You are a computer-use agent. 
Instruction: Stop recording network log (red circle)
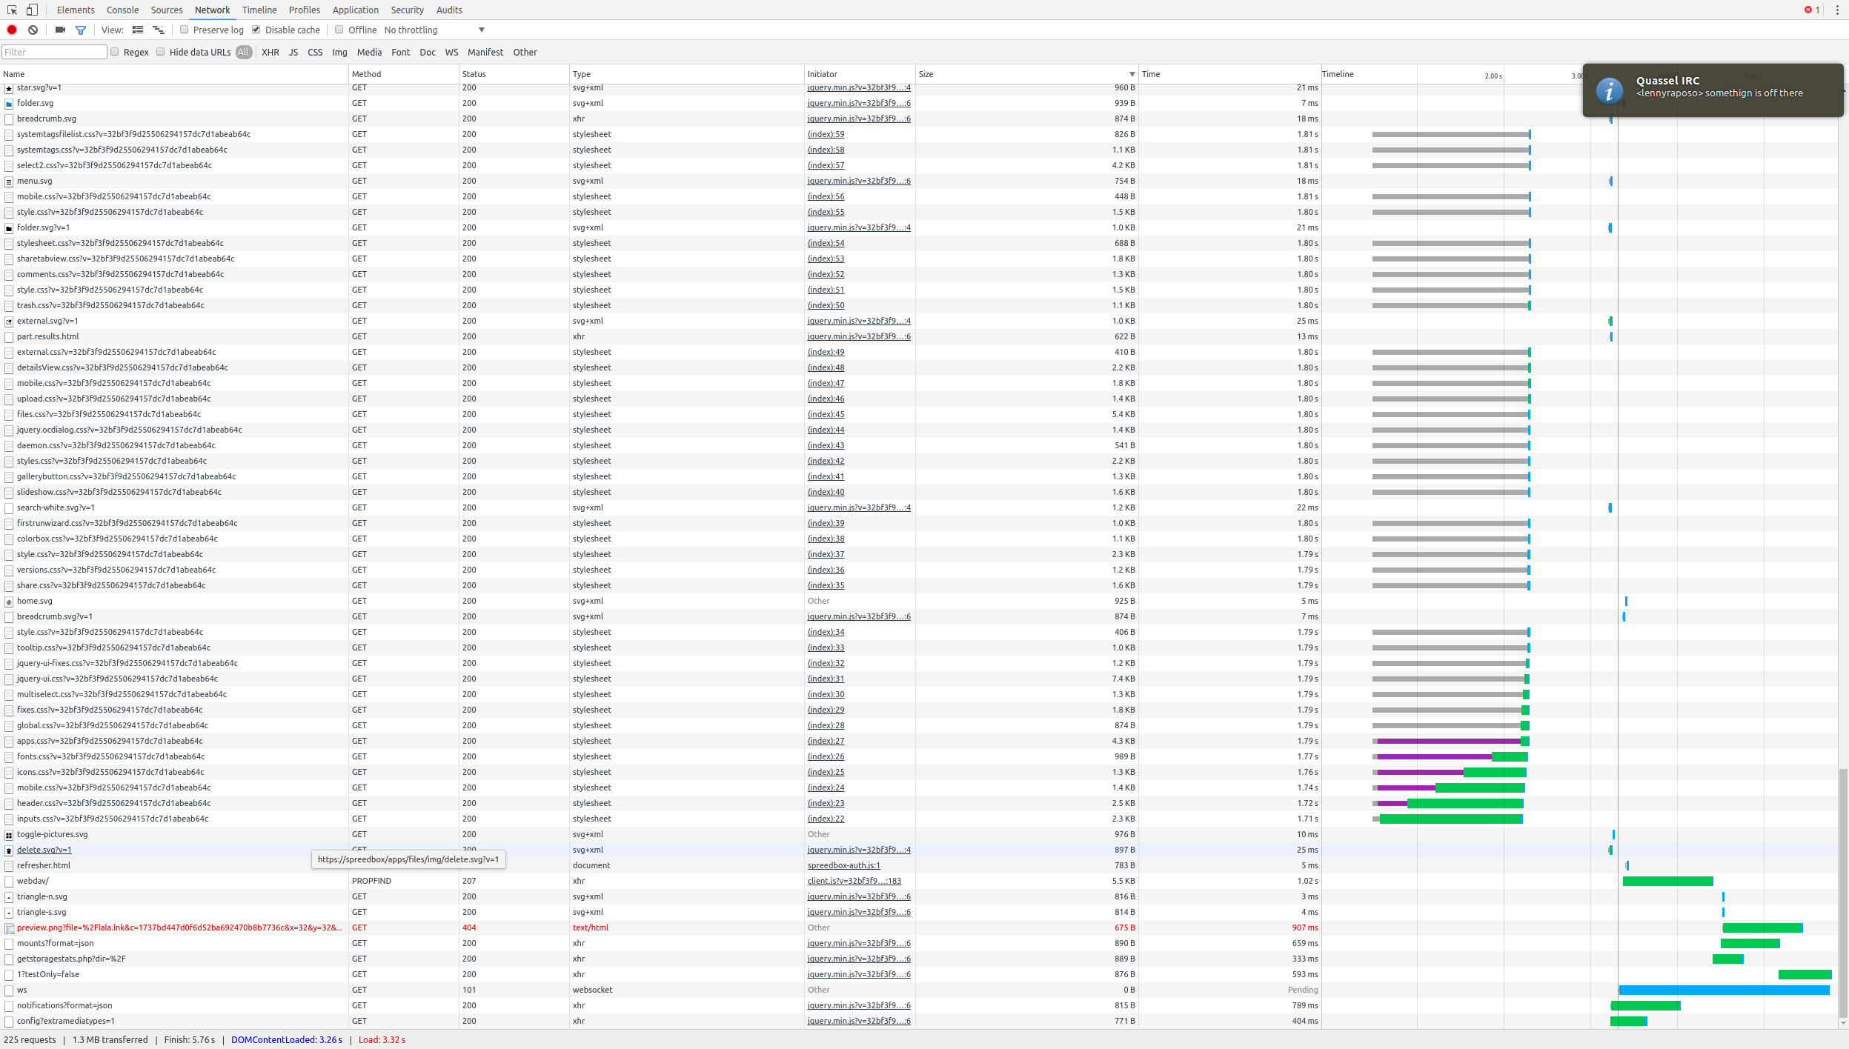(x=12, y=30)
